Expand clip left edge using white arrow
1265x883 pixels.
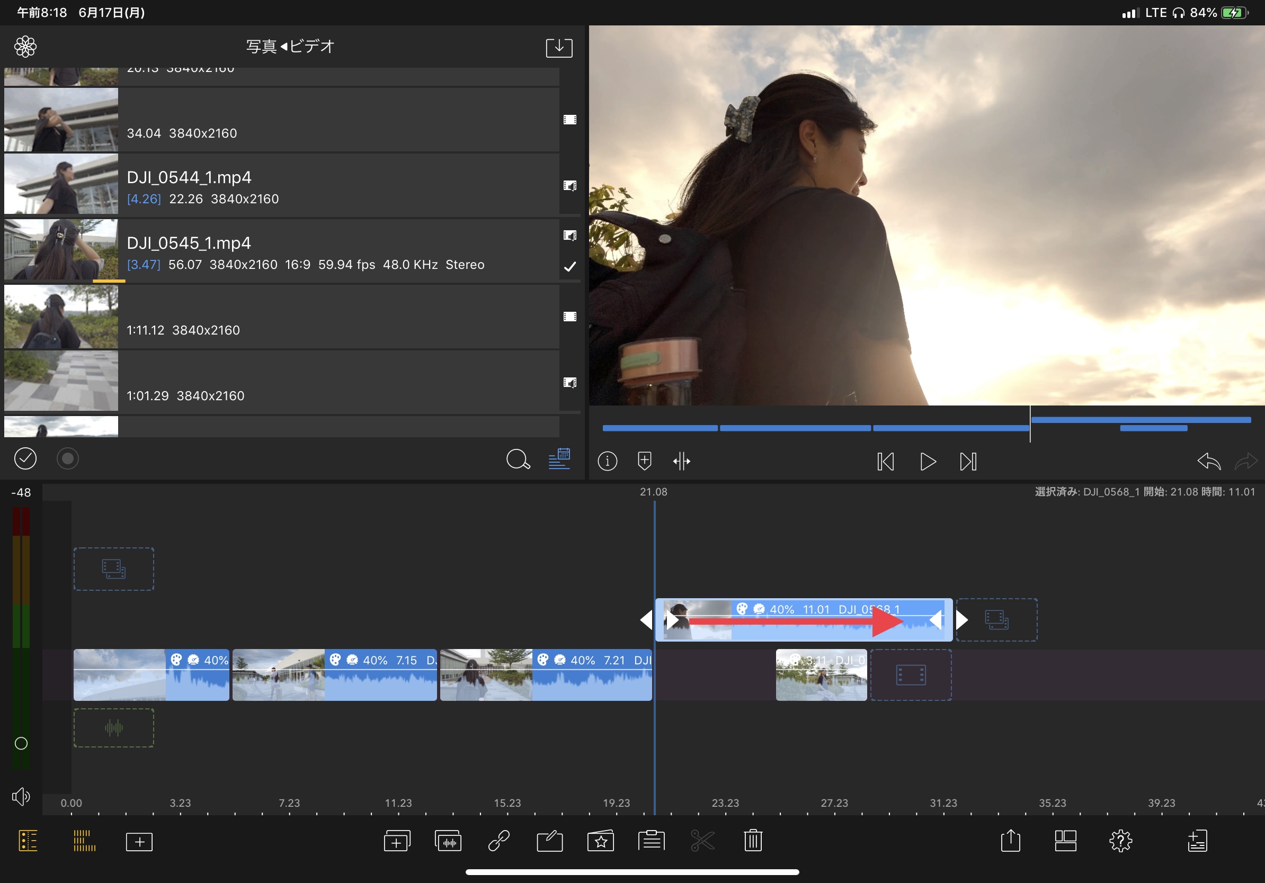coord(646,620)
